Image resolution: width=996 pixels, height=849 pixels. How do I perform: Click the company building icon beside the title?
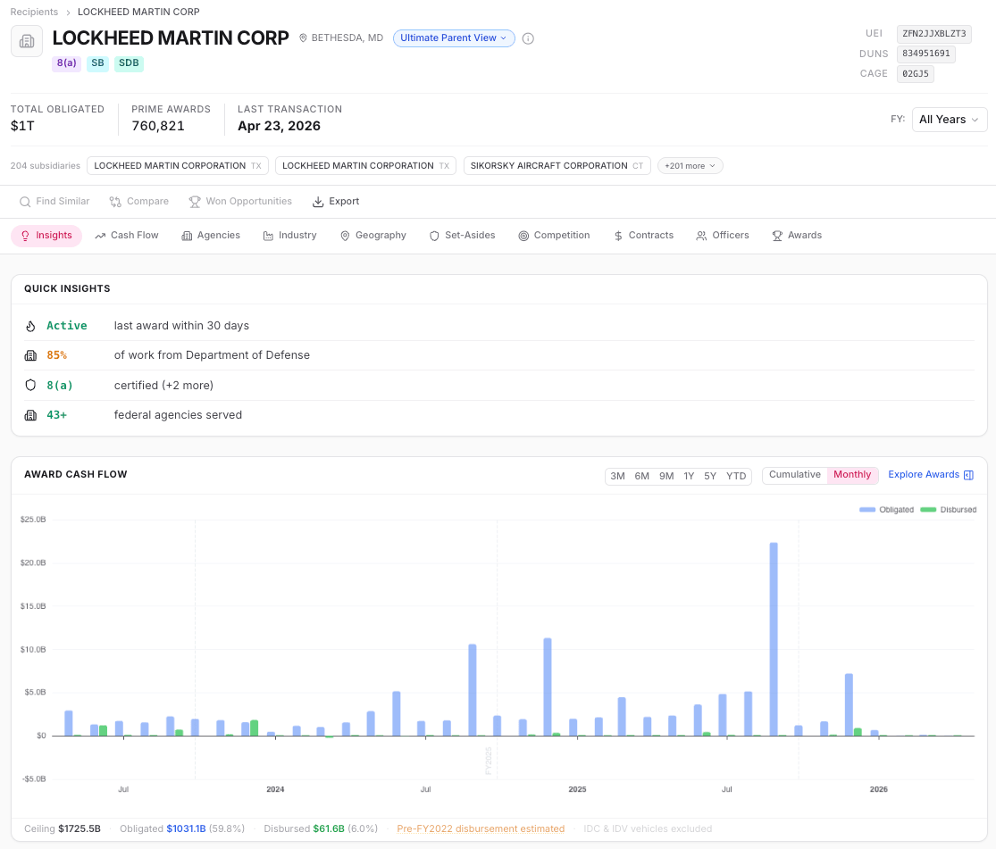27,41
